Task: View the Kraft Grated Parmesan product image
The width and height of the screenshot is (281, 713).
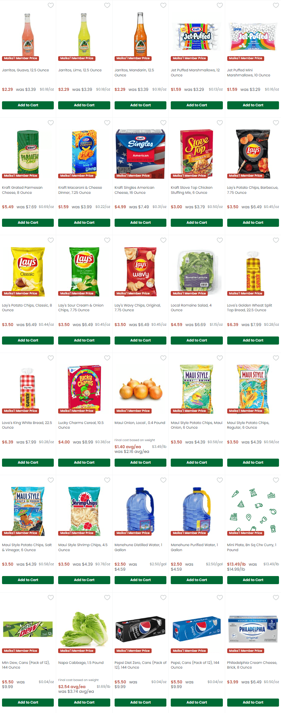Action: pyautogui.click(x=28, y=152)
